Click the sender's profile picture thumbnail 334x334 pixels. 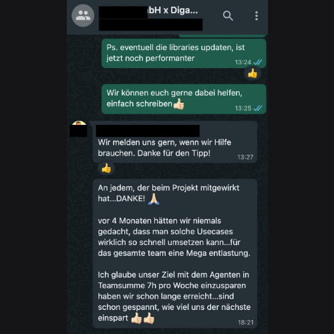point(79,129)
